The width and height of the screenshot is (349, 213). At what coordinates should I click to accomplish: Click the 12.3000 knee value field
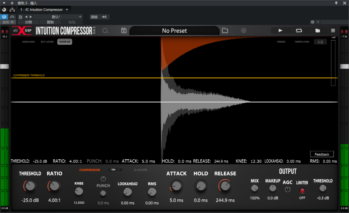[x=79, y=202]
